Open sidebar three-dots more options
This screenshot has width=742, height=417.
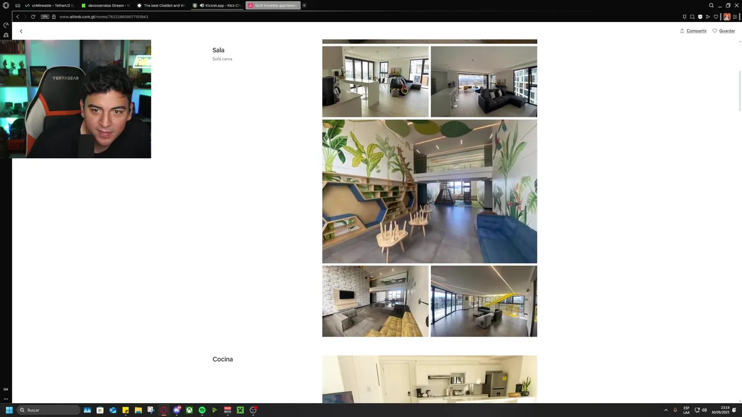click(6, 398)
